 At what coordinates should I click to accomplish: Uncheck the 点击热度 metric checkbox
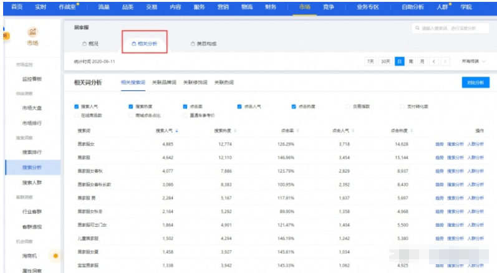[x=294, y=107]
